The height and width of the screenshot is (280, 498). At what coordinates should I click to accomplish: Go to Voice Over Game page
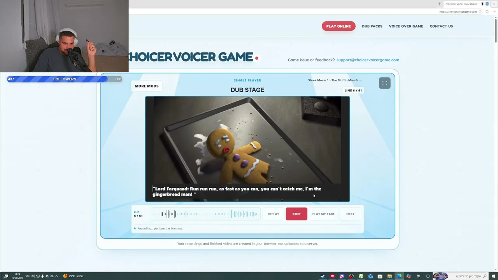[x=406, y=26]
